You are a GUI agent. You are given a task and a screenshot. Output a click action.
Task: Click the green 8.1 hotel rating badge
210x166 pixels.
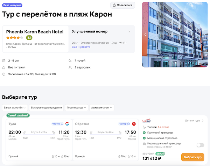pyautogui.click(x=29, y=38)
